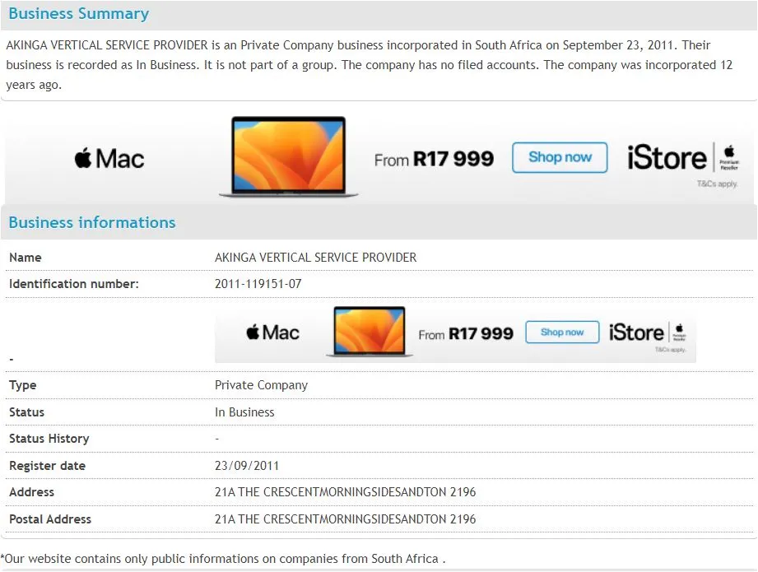Click the R17 999 price in top banner
This screenshot has height=572, width=758.
click(x=453, y=159)
